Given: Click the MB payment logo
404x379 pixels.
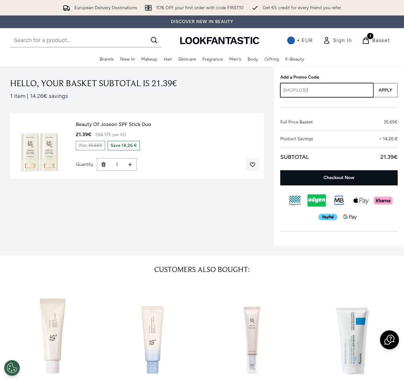Looking at the screenshot, I should [339, 200].
